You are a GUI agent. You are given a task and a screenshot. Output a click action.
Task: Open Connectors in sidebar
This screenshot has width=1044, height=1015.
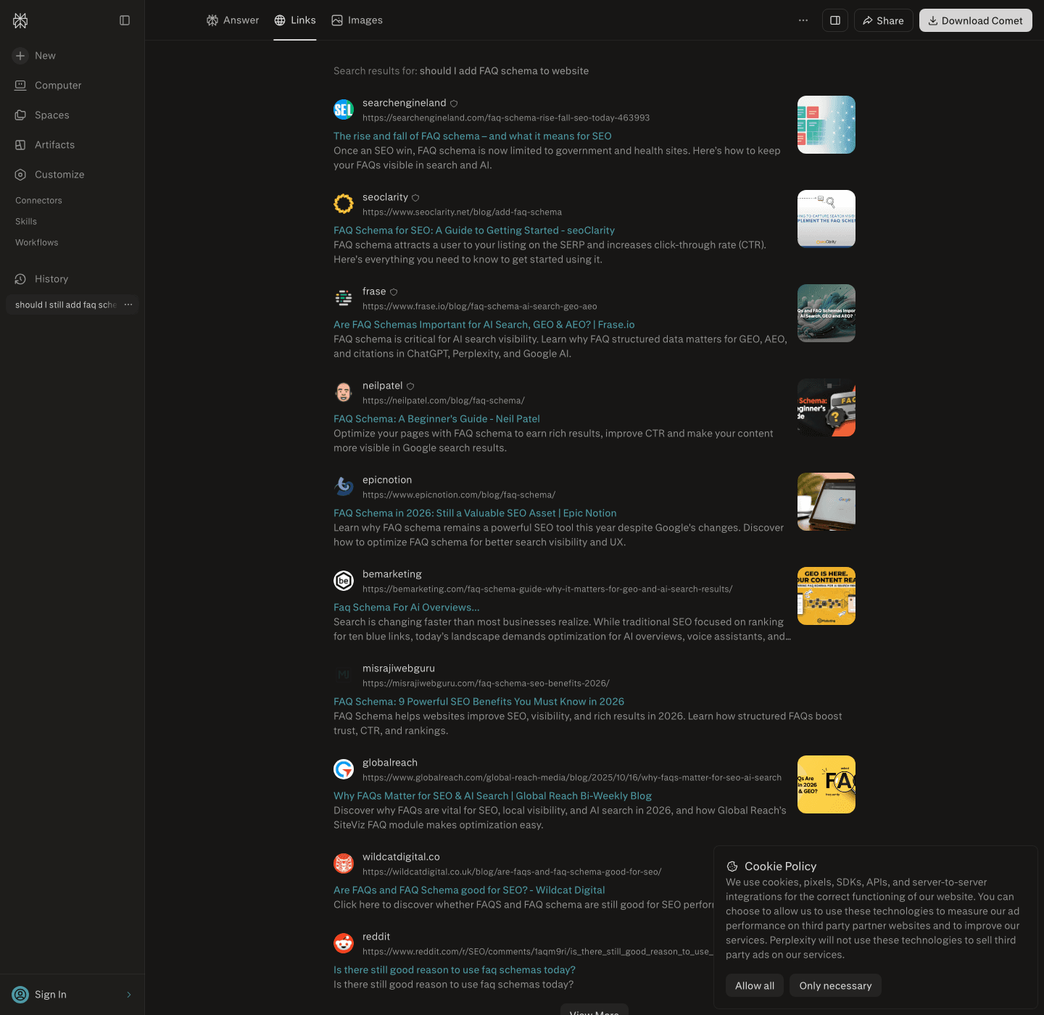38,200
